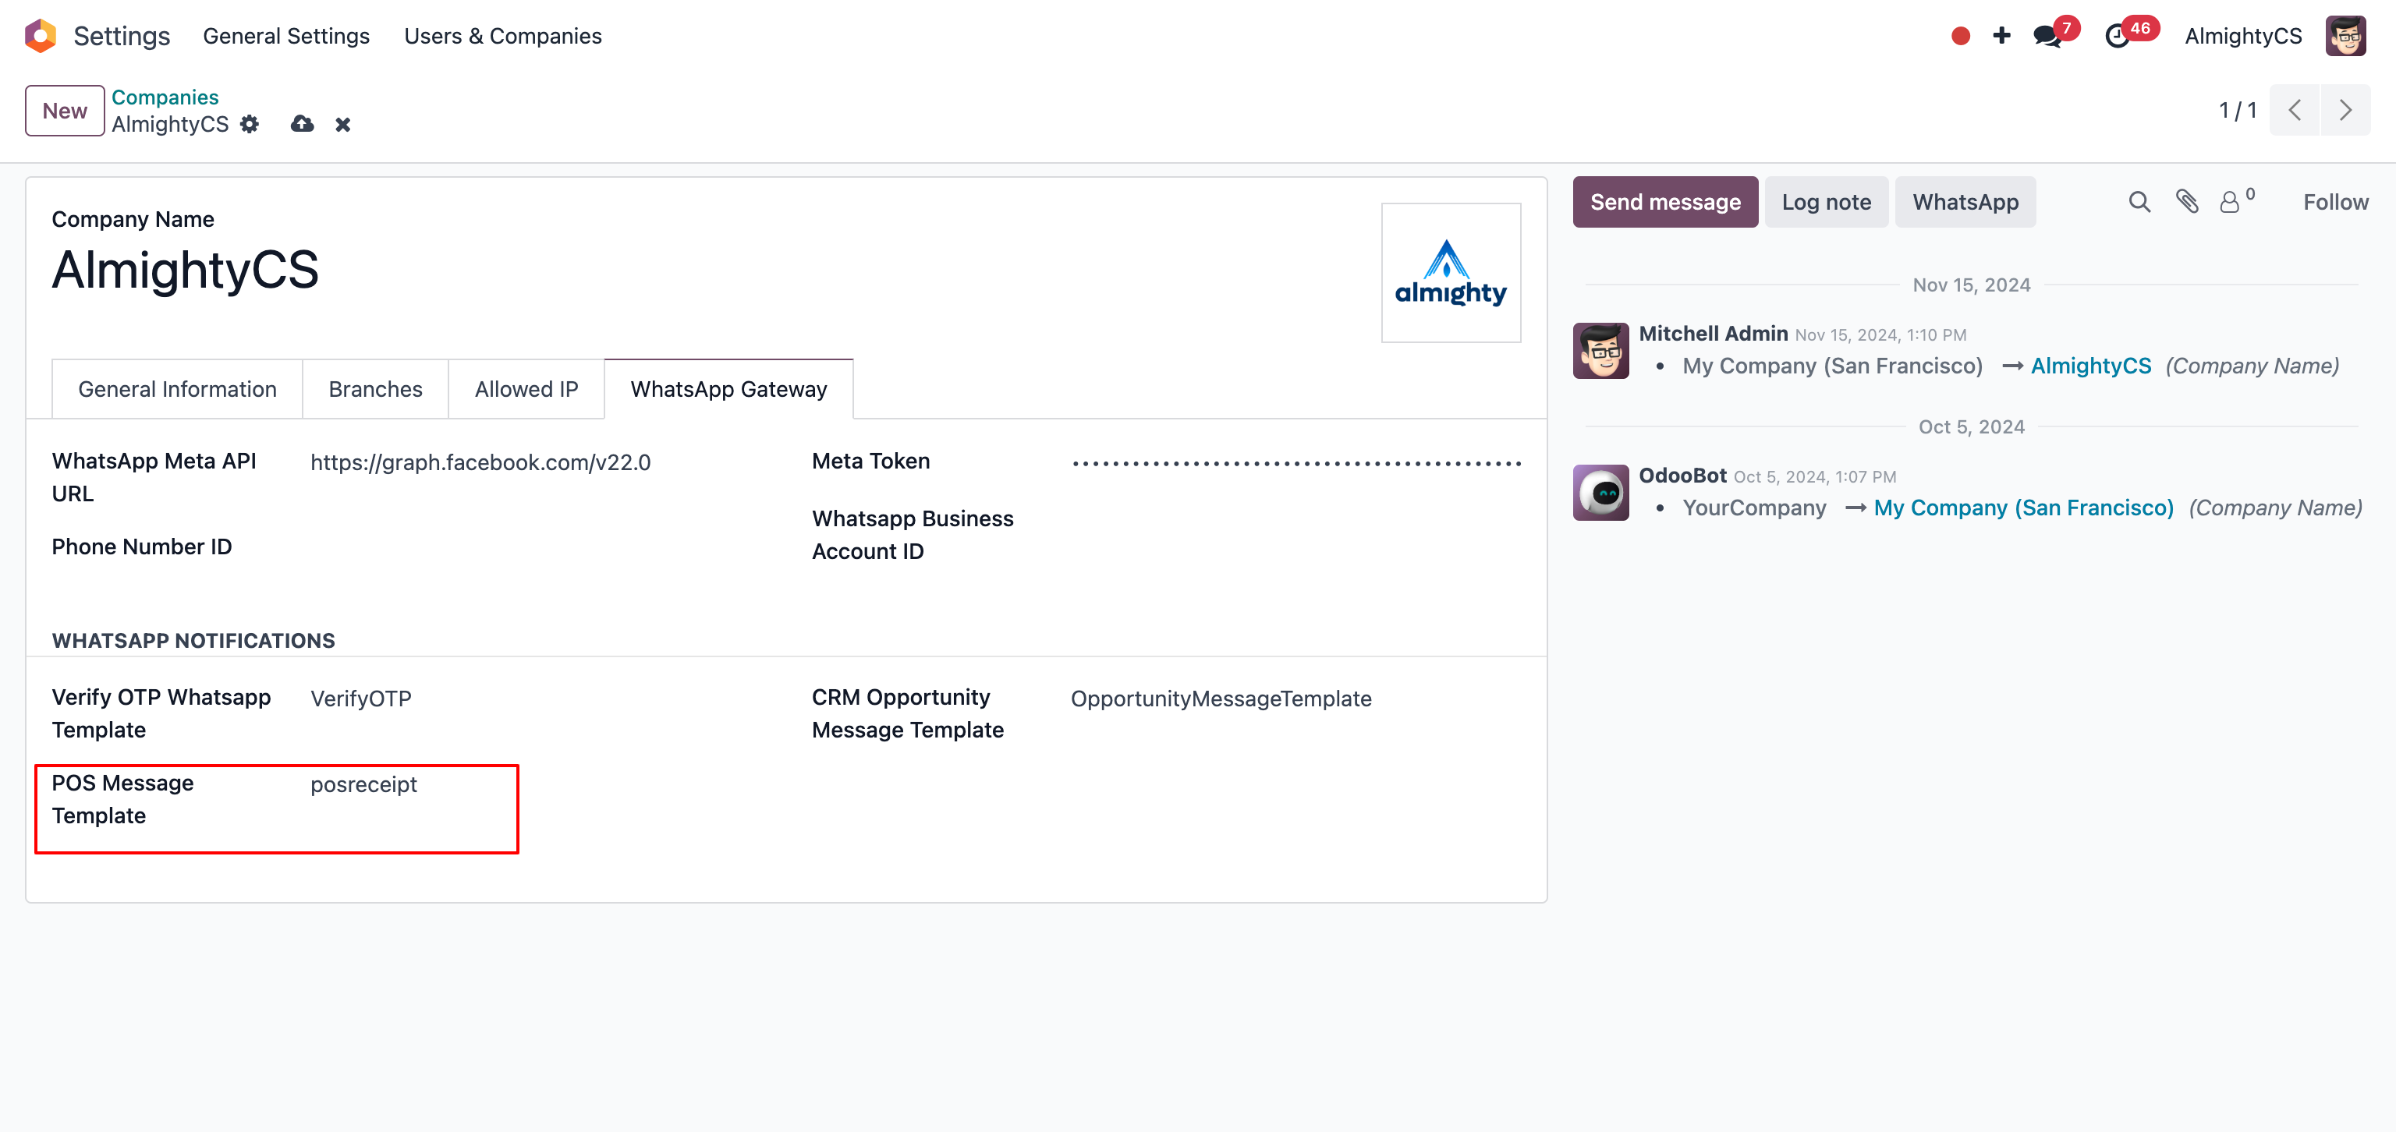The height and width of the screenshot is (1132, 2396).
Task: Click the Odoo Settings app logo
Action: [x=40, y=35]
